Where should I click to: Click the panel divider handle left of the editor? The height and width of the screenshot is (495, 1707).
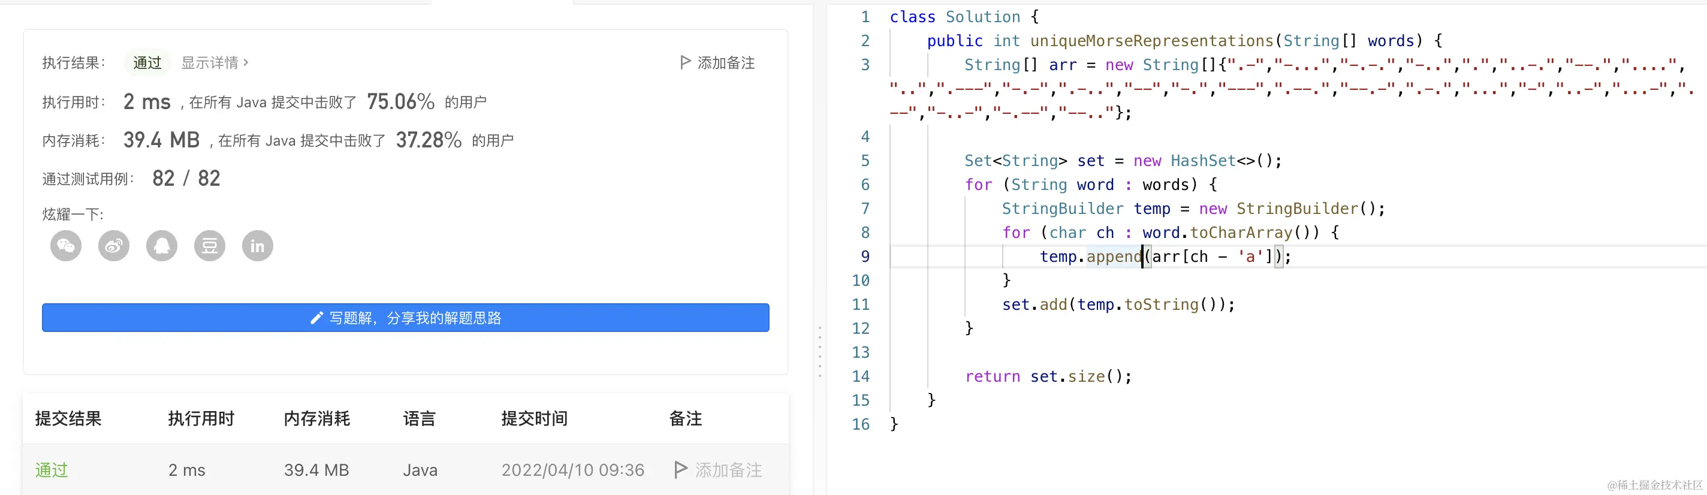coord(820,351)
